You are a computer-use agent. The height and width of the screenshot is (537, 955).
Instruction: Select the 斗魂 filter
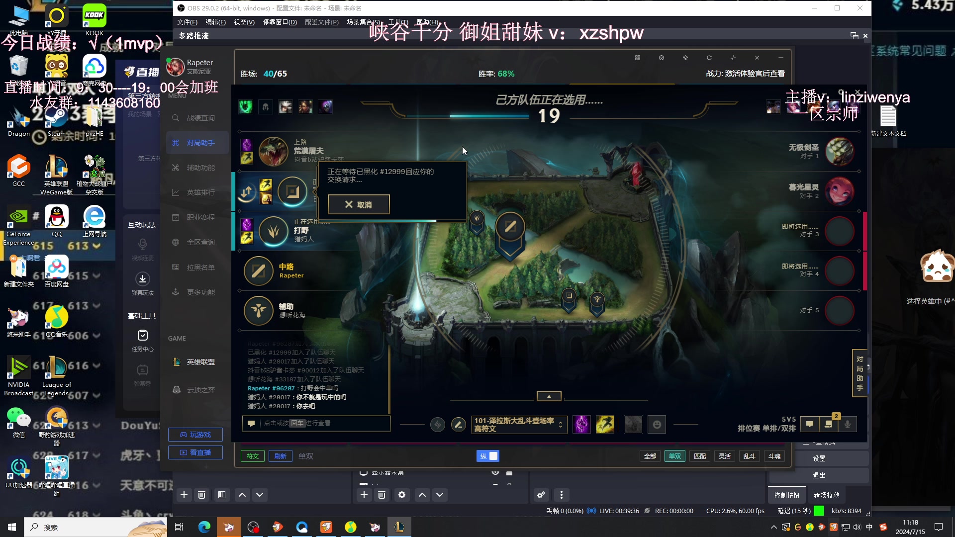pos(774,456)
